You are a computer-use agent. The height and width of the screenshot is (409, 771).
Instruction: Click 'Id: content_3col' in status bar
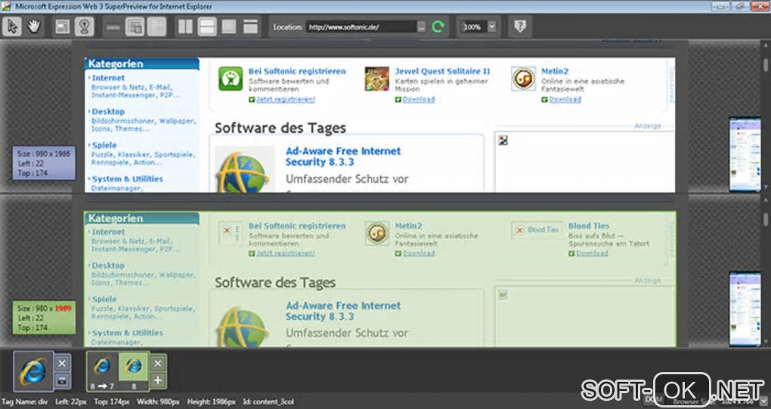[x=268, y=401]
